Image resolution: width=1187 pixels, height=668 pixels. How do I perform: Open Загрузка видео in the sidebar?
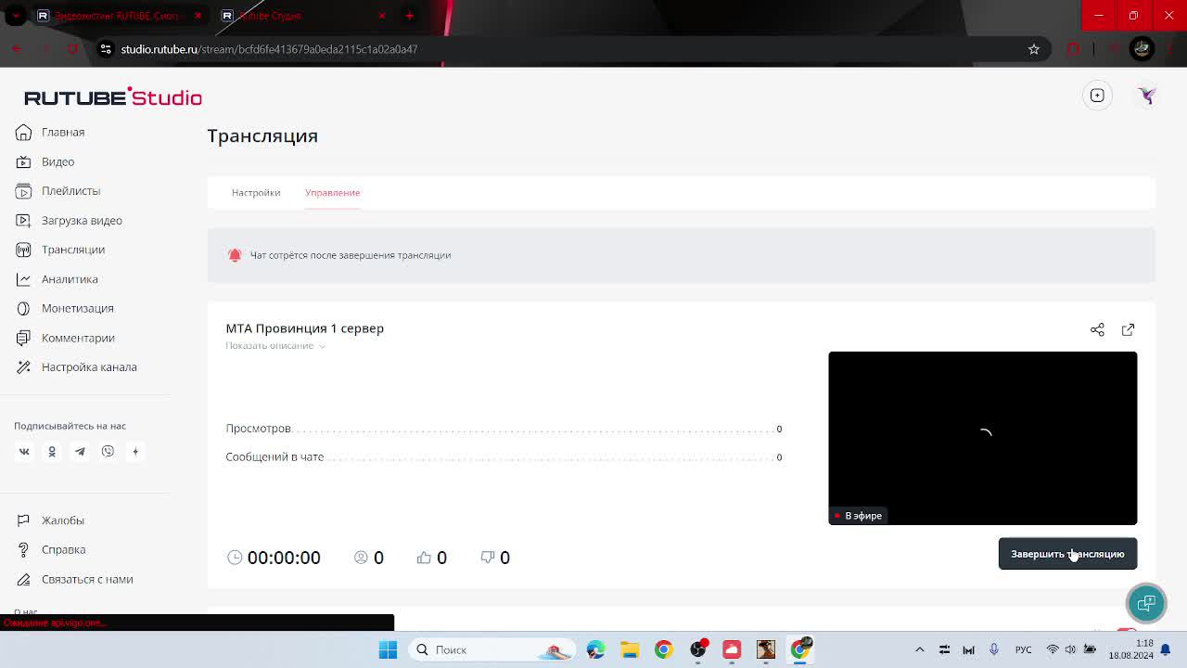pyautogui.click(x=69, y=220)
